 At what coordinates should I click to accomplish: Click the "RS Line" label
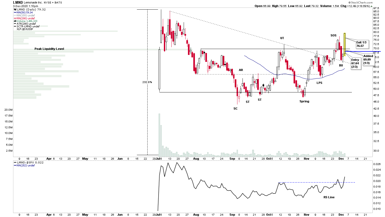(x=329, y=197)
